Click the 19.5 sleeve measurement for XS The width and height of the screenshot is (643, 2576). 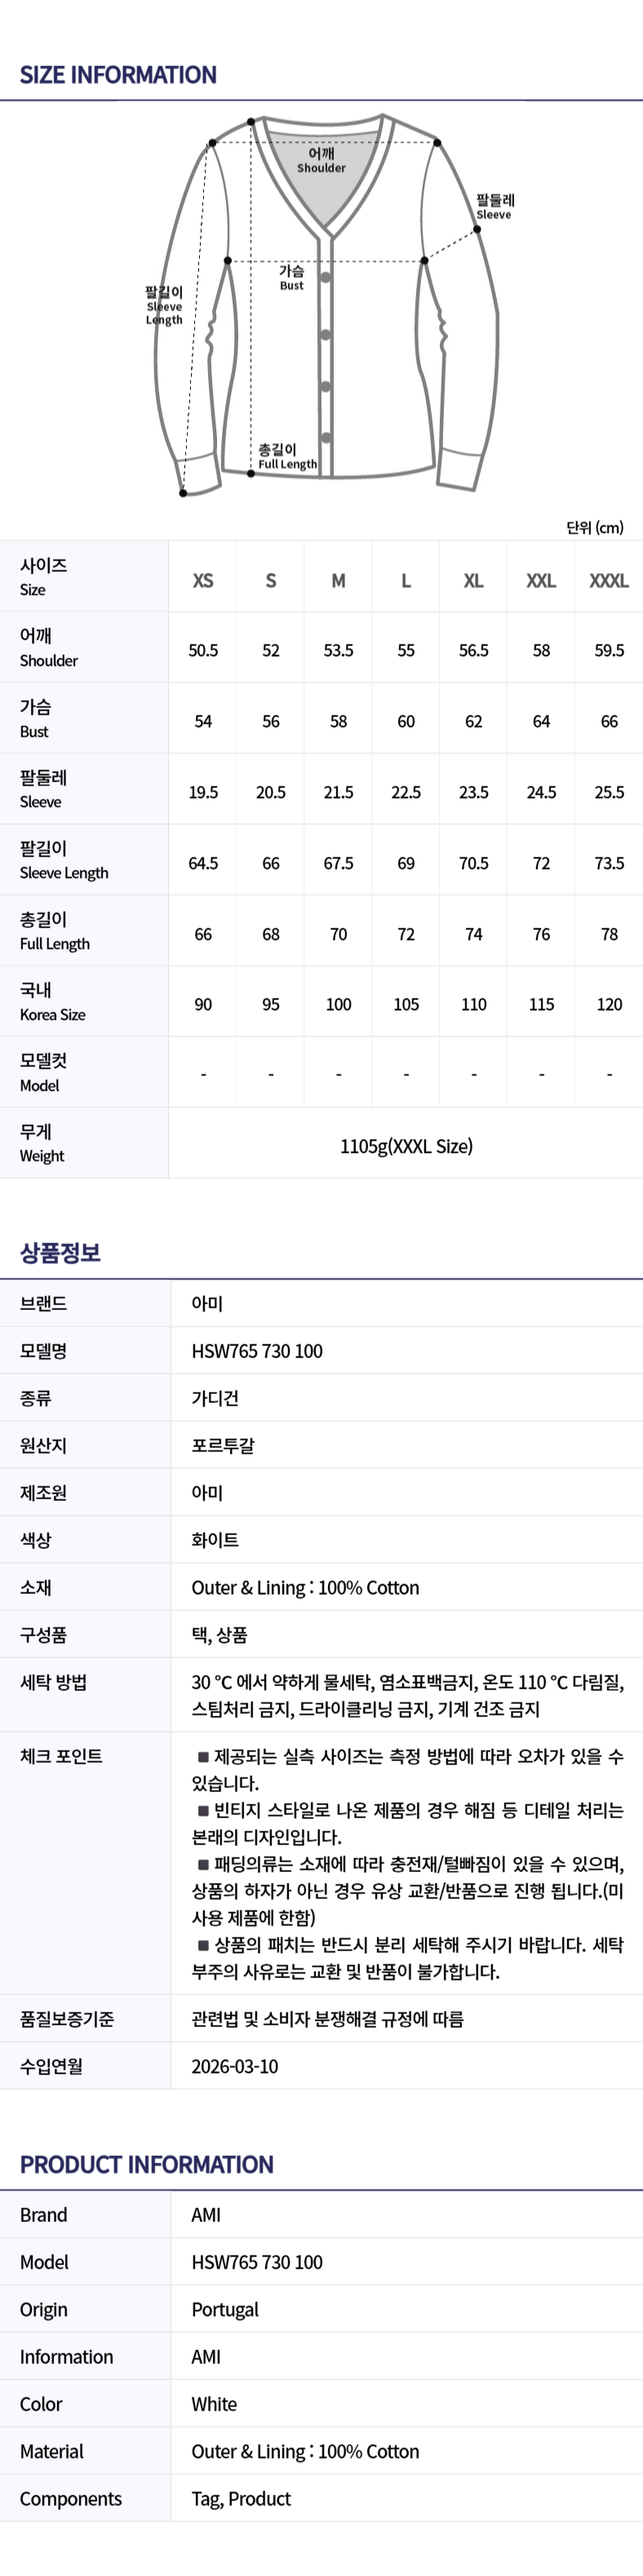tap(203, 793)
